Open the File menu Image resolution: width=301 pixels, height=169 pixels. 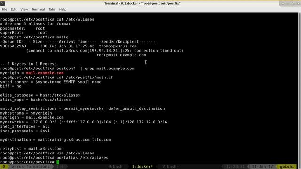[x=4, y=9]
